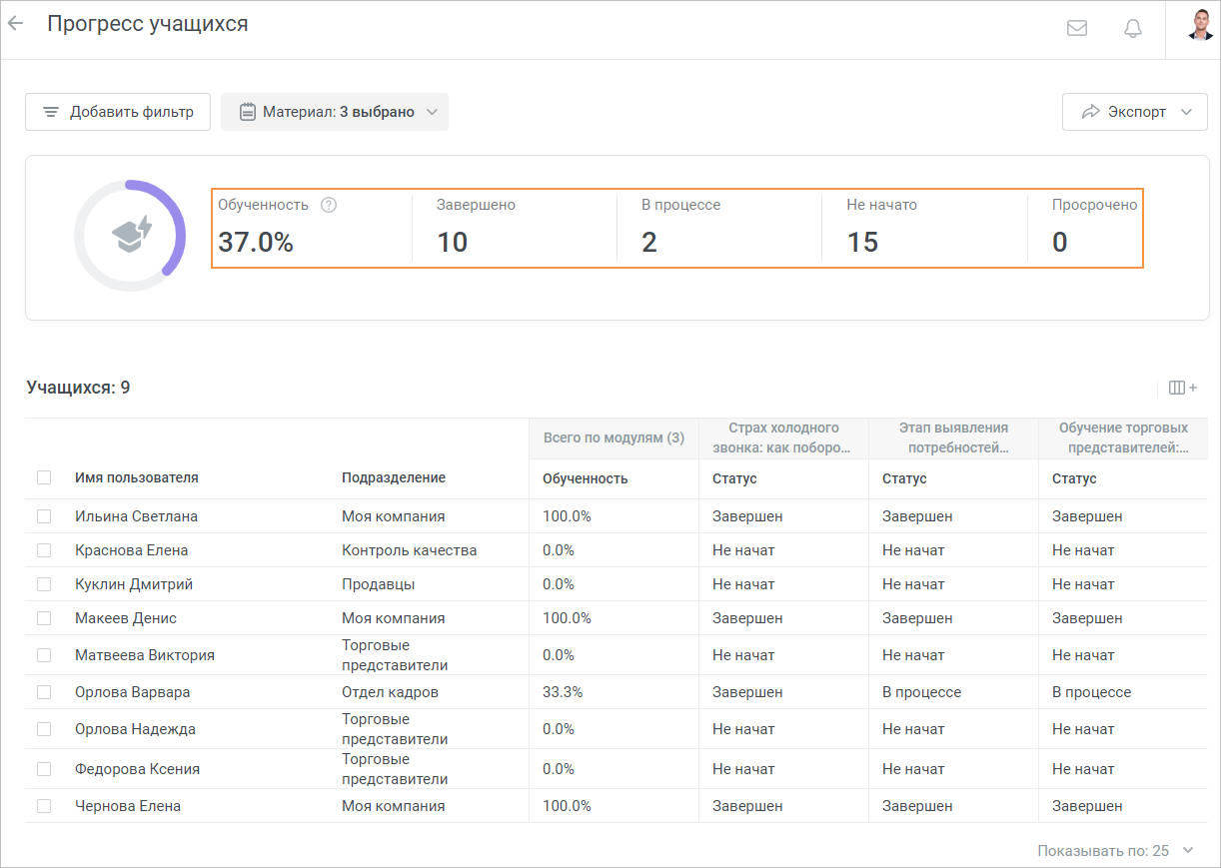The image size is (1221, 868).
Task: Click the Контроль качества department cell
Action: pyautogui.click(x=409, y=550)
